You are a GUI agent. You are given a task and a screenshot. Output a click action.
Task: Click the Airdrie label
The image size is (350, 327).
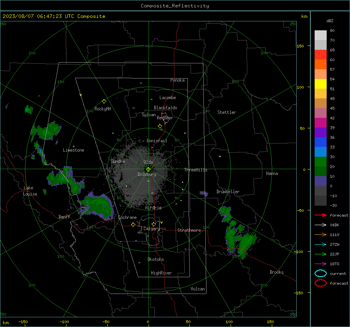coord(153,208)
